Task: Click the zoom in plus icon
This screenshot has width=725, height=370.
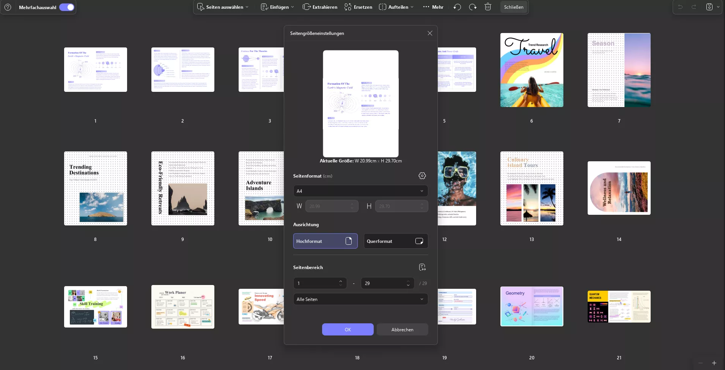Action: coord(714,363)
